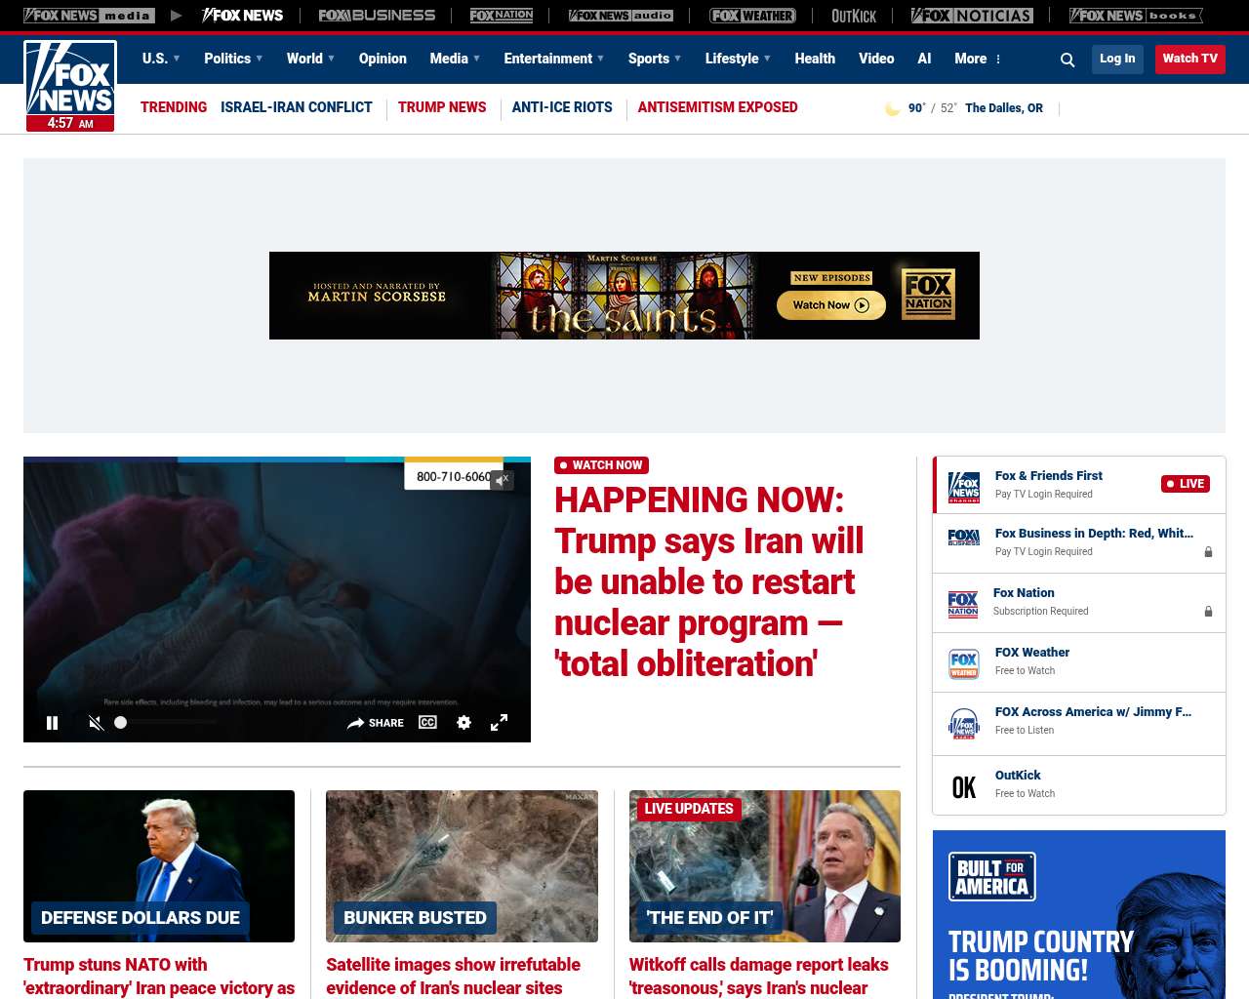Image resolution: width=1249 pixels, height=999 pixels.
Task: Toggle closed captions CC button
Action: pyautogui.click(x=427, y=722)
